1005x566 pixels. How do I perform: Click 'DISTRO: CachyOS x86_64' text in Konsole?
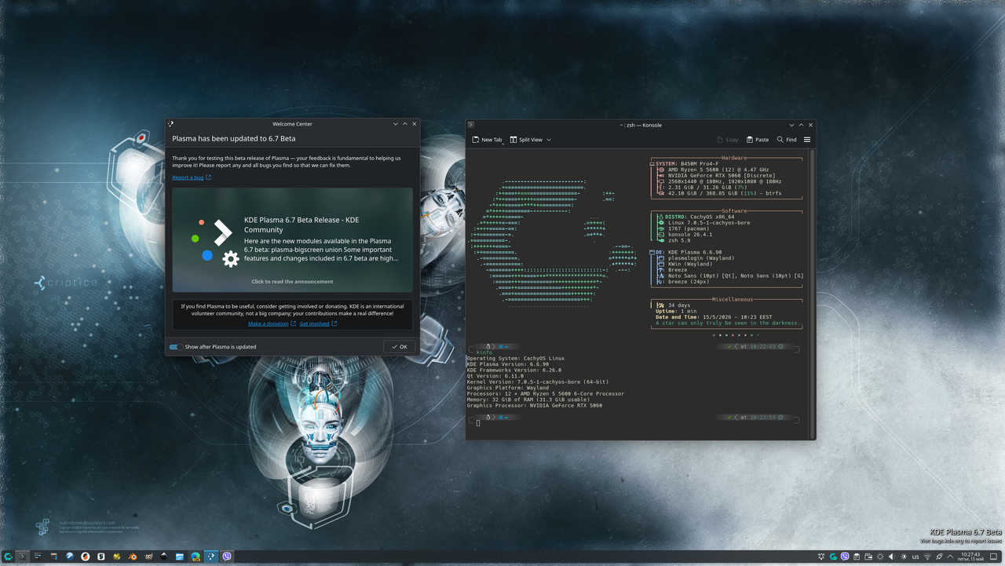click(x=700, y=217)
